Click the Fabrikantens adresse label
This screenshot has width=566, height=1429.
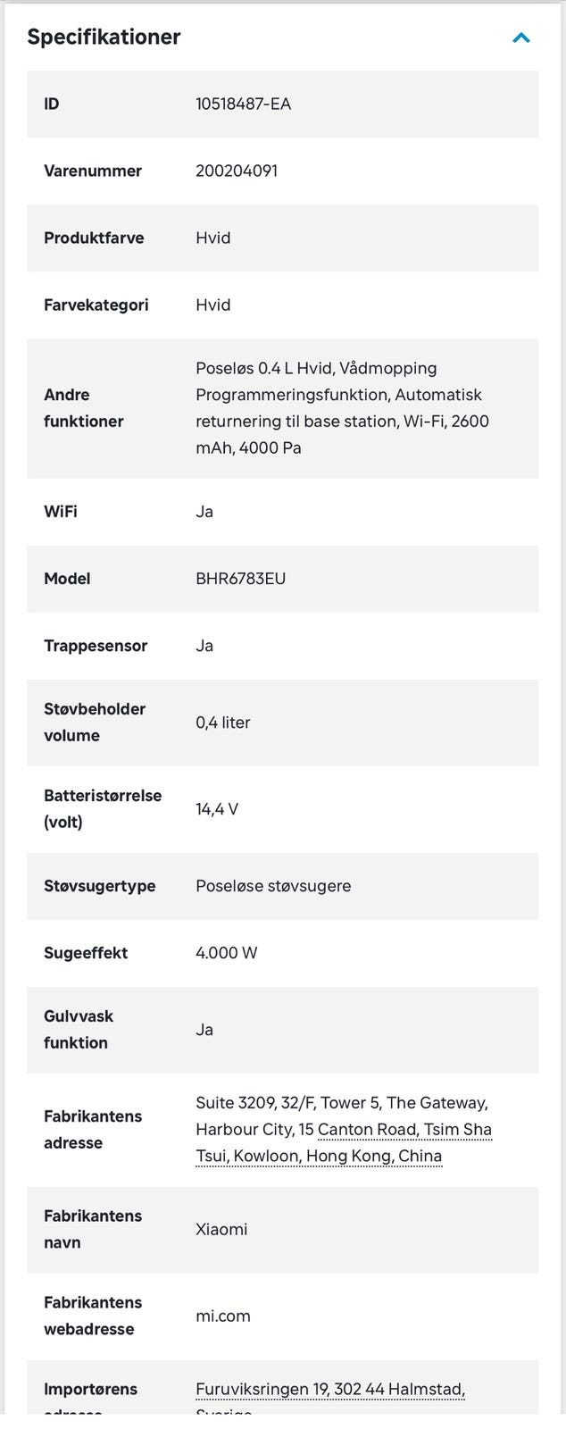tap(93, 1129)
